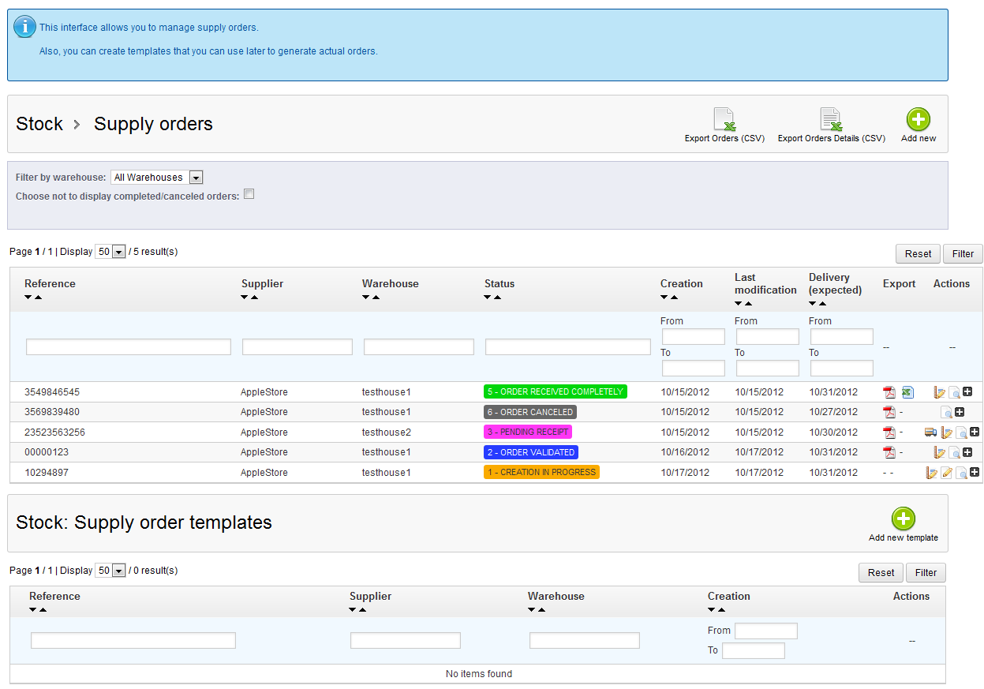This screenshot has height=689, width=984.
Task: Click Reset button above supply orders table
Action: tap(918, 254)
